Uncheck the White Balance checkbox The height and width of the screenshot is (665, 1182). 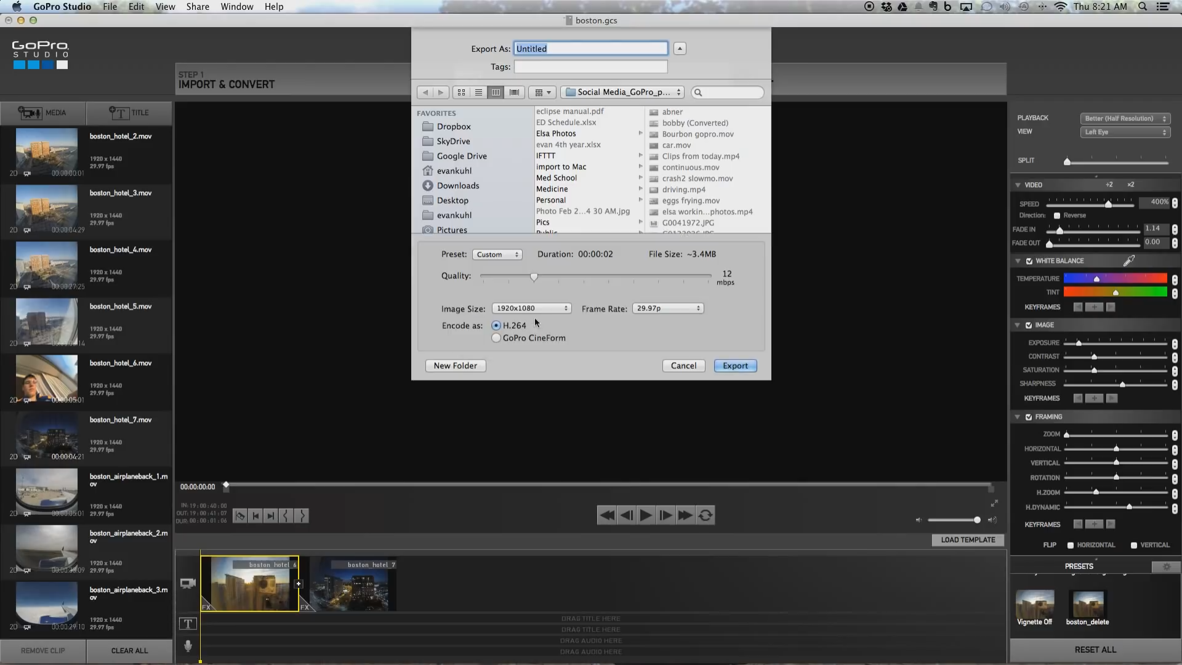(x=1029, y=261)
